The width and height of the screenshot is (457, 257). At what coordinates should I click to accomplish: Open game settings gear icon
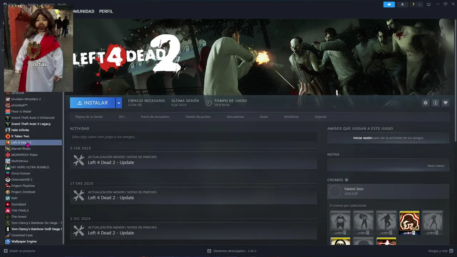(425, 103)
